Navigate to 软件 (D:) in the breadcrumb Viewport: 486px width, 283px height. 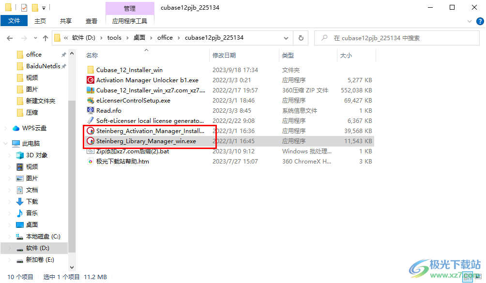pyautogui.click(x=83, y=38)
